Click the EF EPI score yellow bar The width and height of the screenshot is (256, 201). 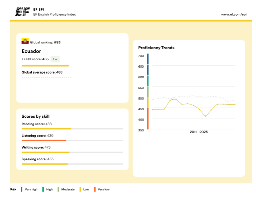tap(45, 66)
